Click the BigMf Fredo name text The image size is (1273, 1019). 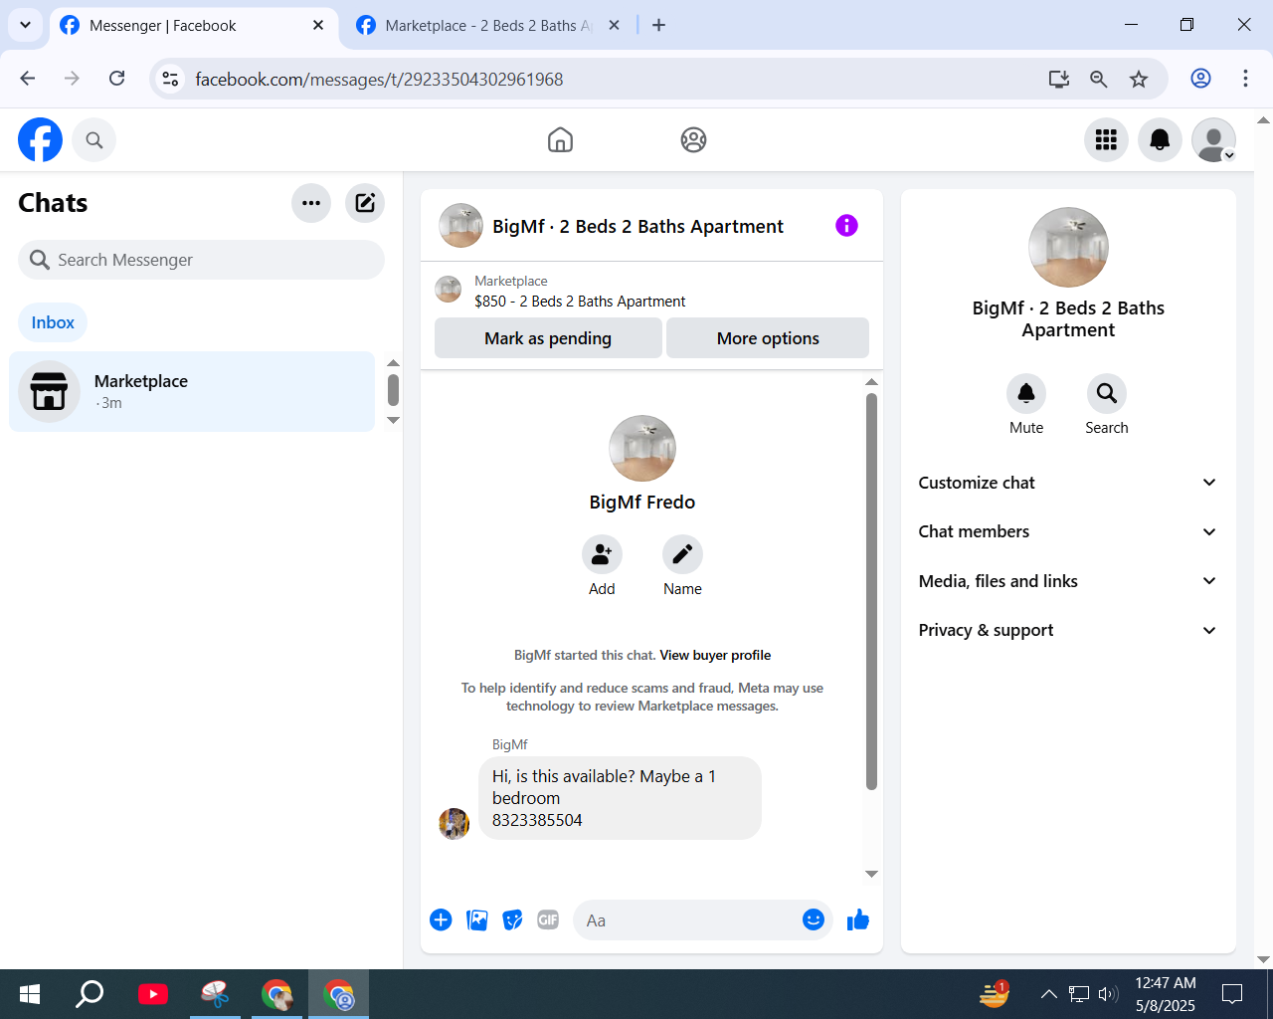[642, 503]
